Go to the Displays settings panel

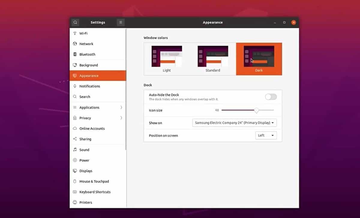coord(86,171)
